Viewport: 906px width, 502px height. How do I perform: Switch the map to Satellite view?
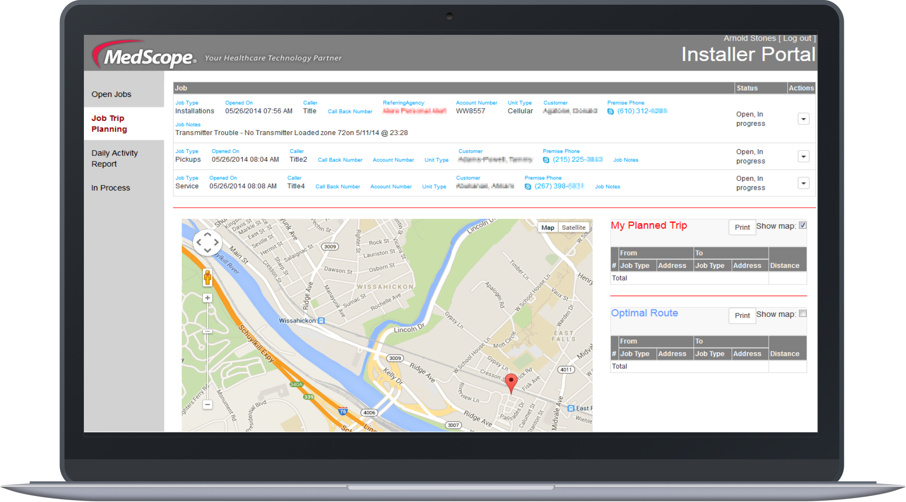coord(573,227)
